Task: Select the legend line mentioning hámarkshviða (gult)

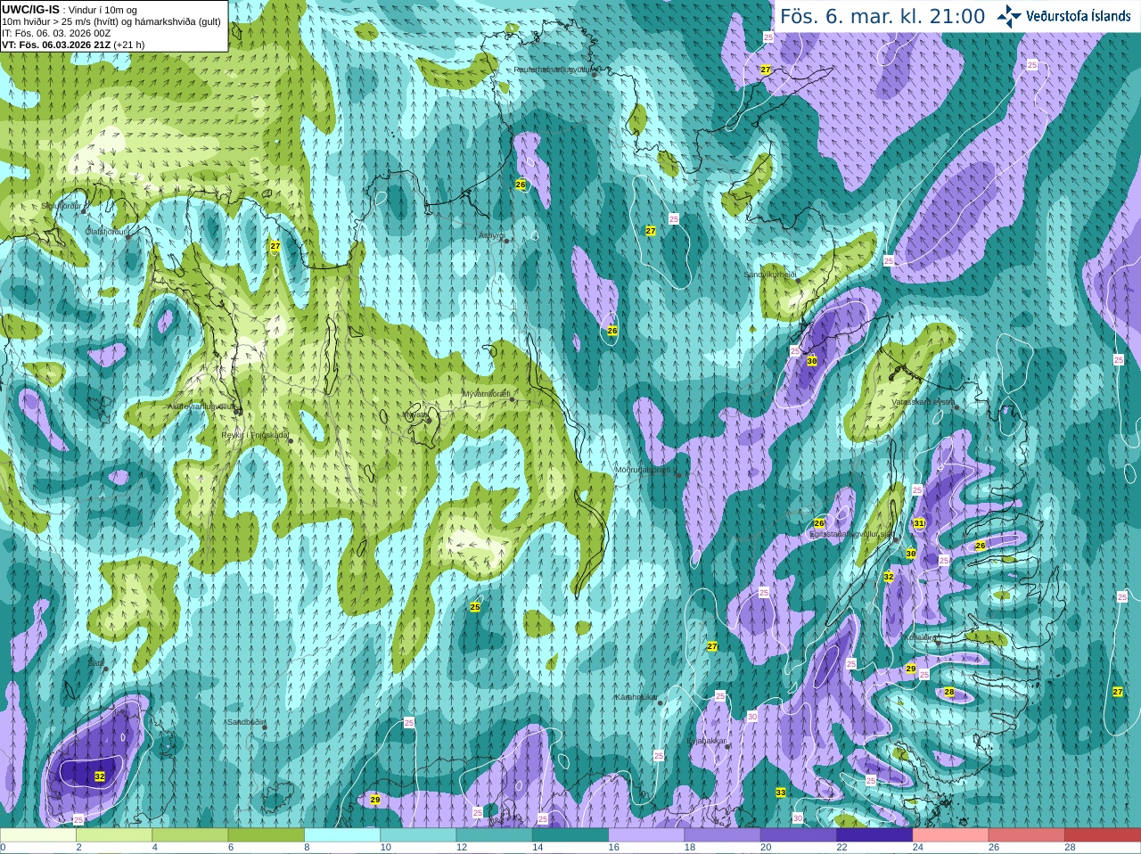Action: coord(111,21)
